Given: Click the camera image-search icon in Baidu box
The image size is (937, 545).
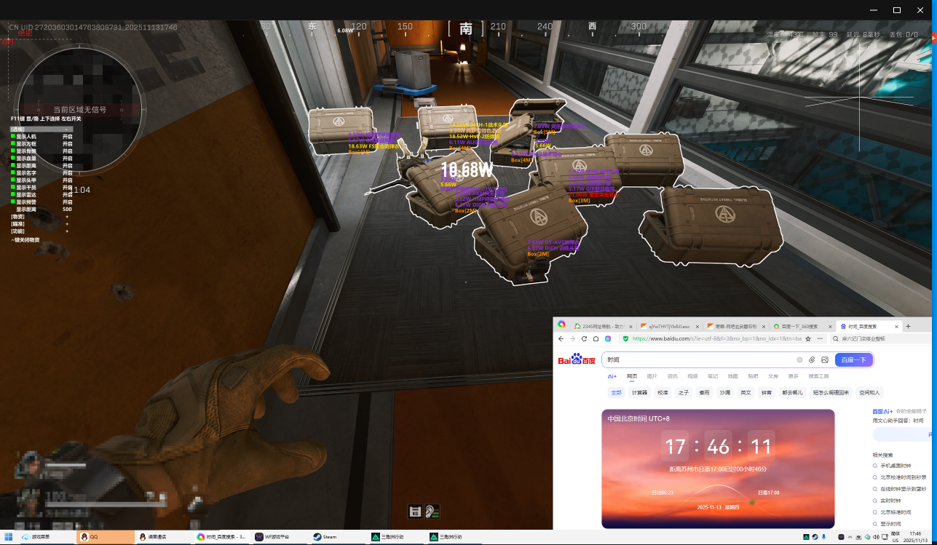Looking at the screenshot, I should click(824, 359).
